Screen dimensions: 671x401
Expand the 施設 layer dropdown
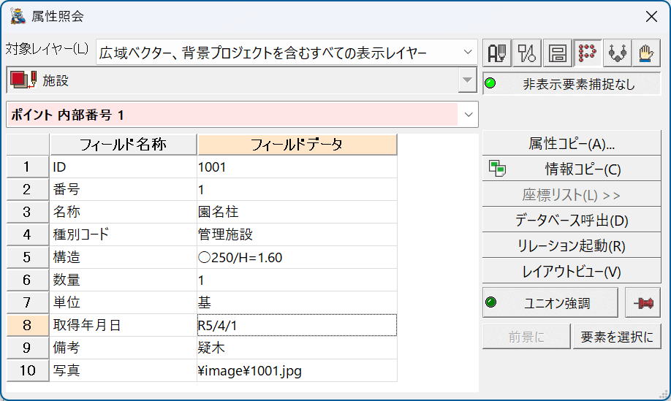[x=467, y=80]
